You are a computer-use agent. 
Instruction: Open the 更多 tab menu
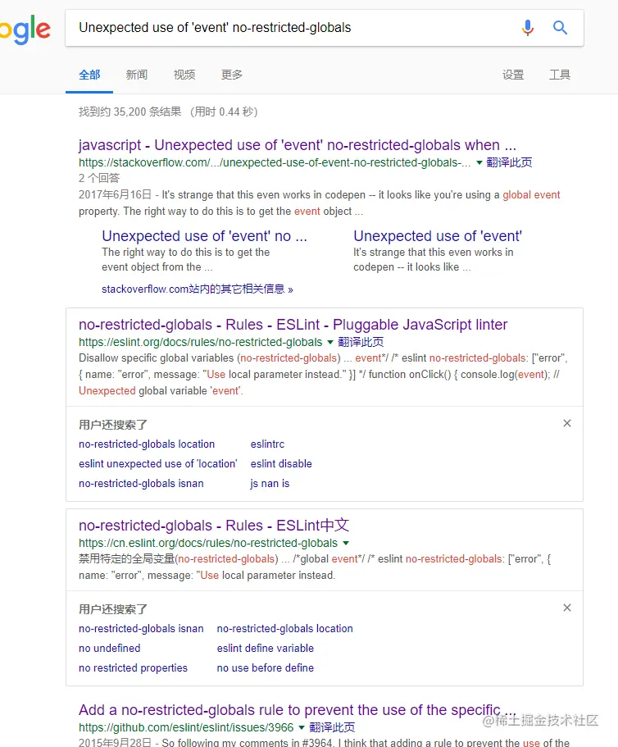coord(232,75)
